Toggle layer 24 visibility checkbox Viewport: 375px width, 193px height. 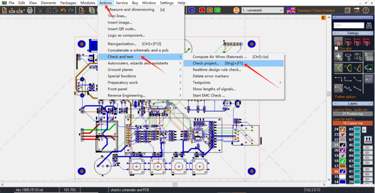point(342,129)
